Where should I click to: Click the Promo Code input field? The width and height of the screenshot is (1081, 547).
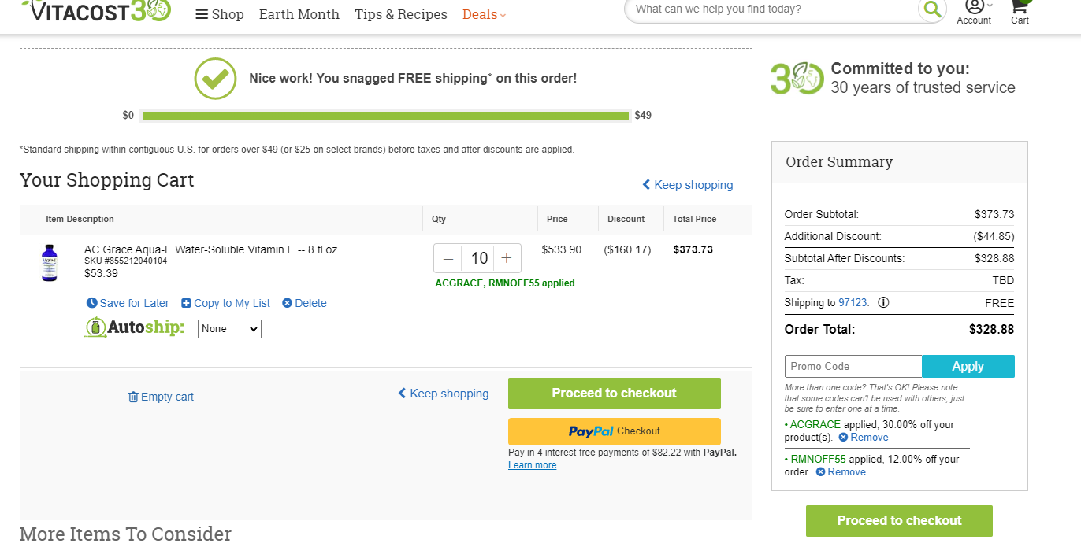(x=853, y=367)
